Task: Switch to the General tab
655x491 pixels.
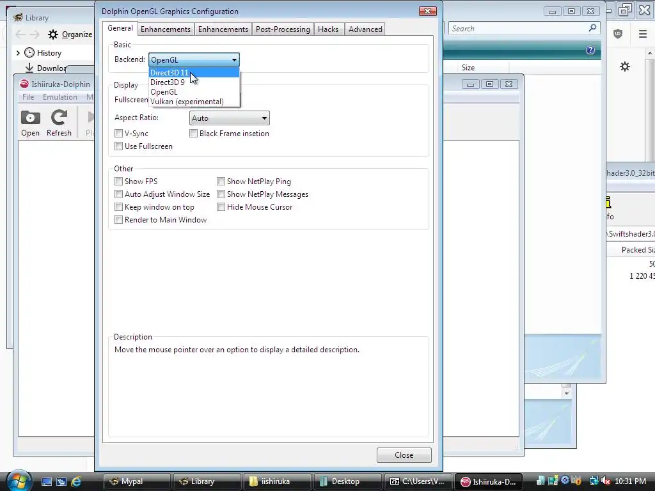Action: tap(120, 28)
